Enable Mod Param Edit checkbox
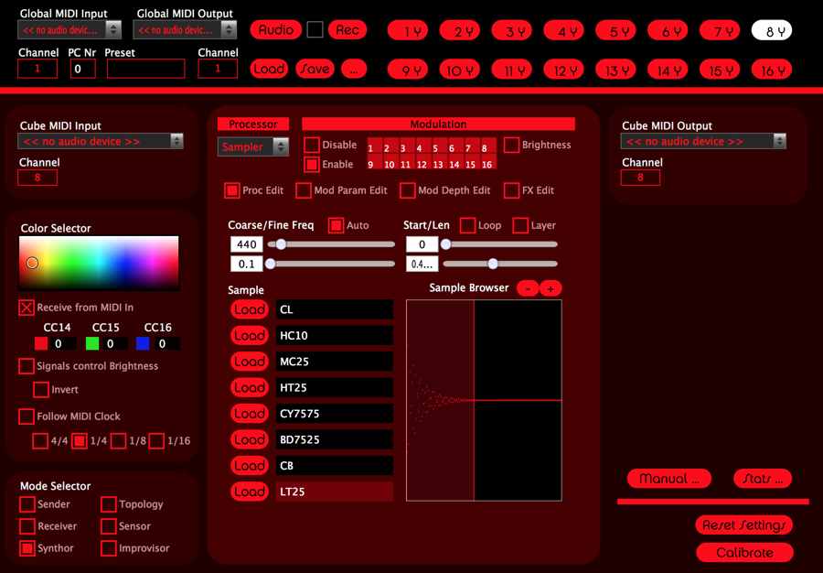Viewport: 823px width, 573px height. (x=304, y=190)
